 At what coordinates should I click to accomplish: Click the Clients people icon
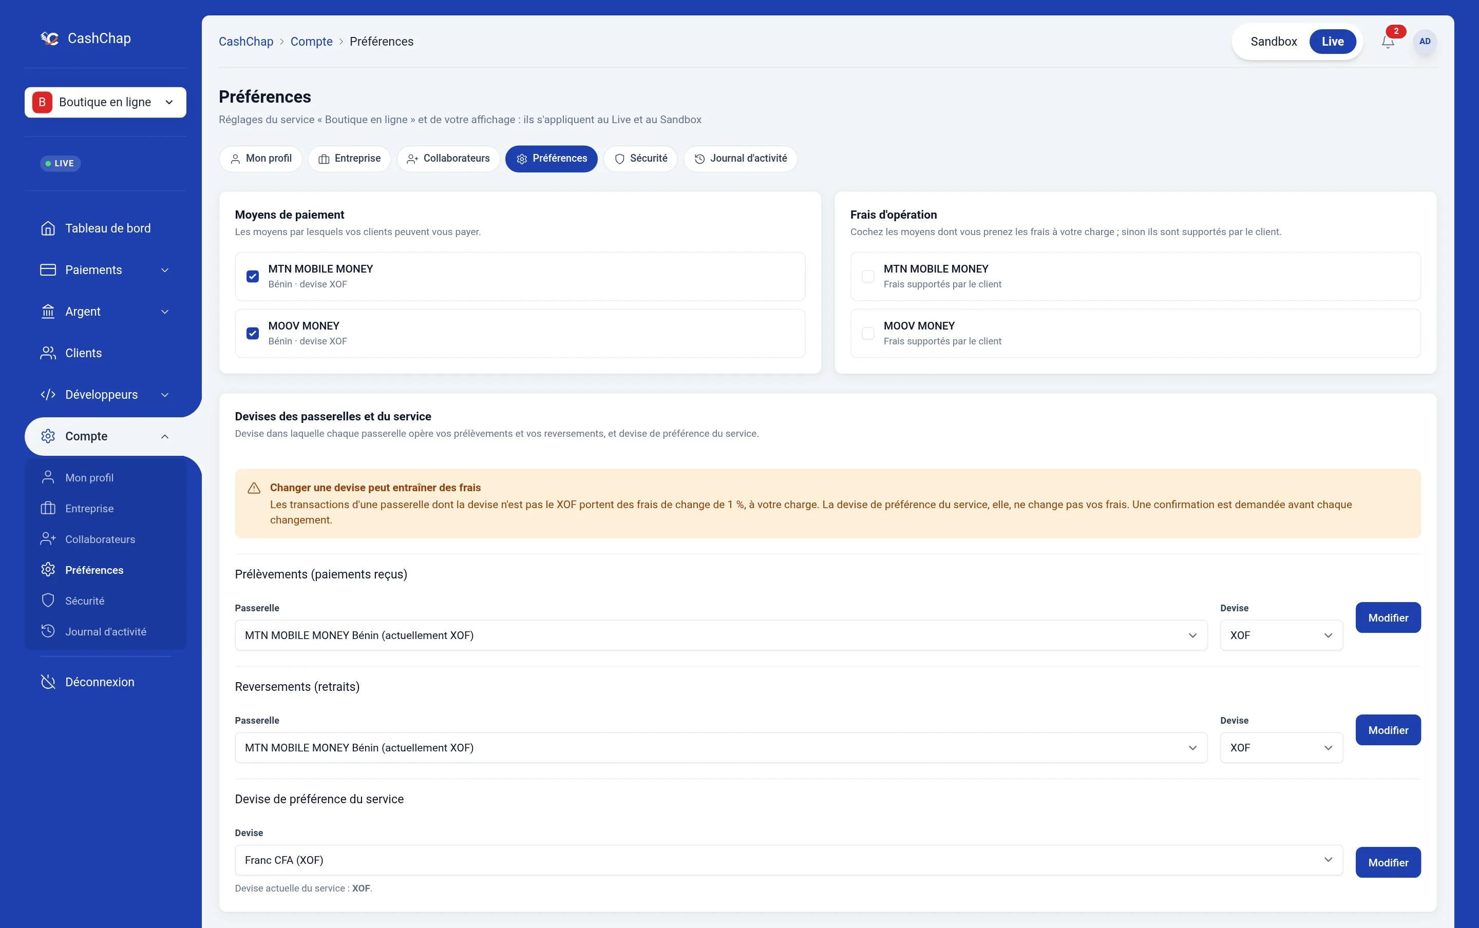(48, 353)
